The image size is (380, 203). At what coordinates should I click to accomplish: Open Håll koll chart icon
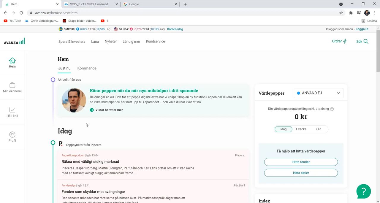[12, 110]
